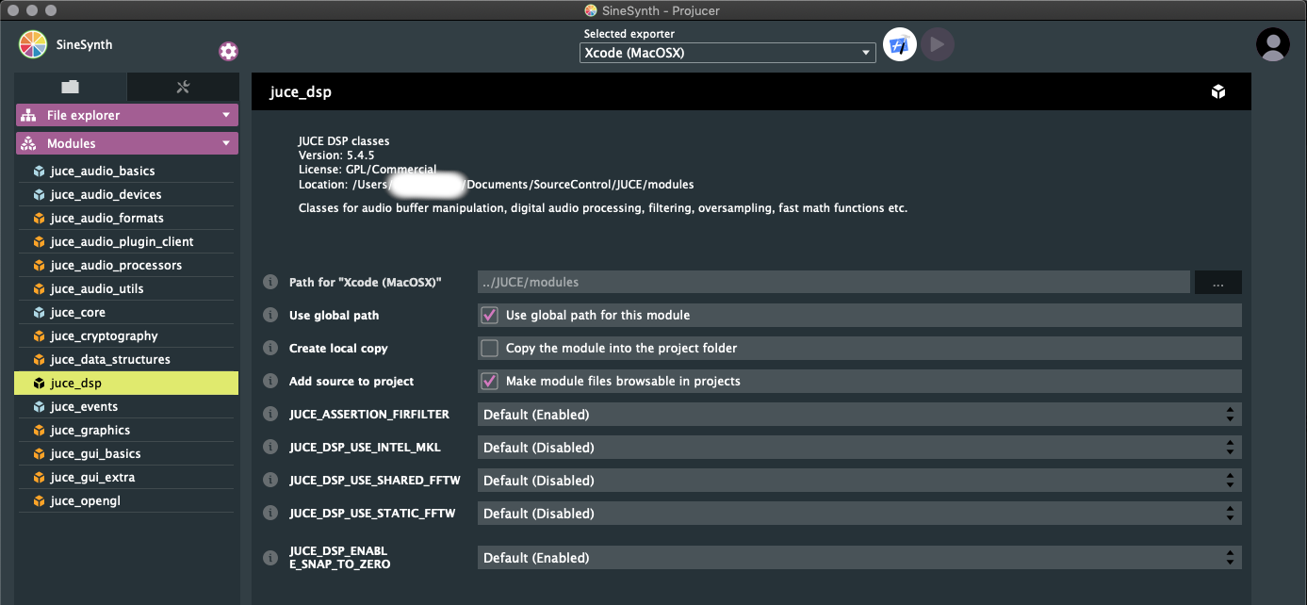The image size is (1307, 605).
Task: Select juce_audio_formats module
Action: point(126,218)
